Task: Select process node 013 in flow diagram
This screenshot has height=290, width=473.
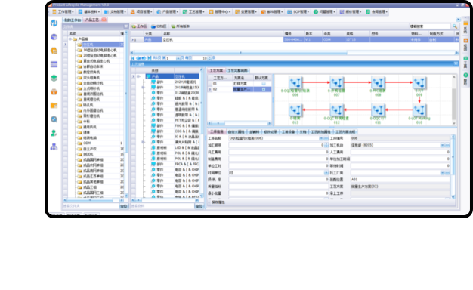Action: coord(295,110)
